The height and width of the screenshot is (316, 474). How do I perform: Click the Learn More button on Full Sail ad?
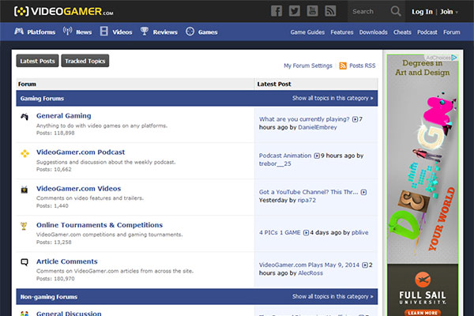423,313
